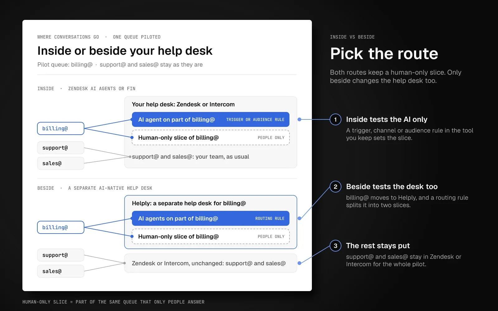Screen dimensions: 498x311
Task: Select billing@ box feeding the Zendesk help desk
Action: [61, 128]
